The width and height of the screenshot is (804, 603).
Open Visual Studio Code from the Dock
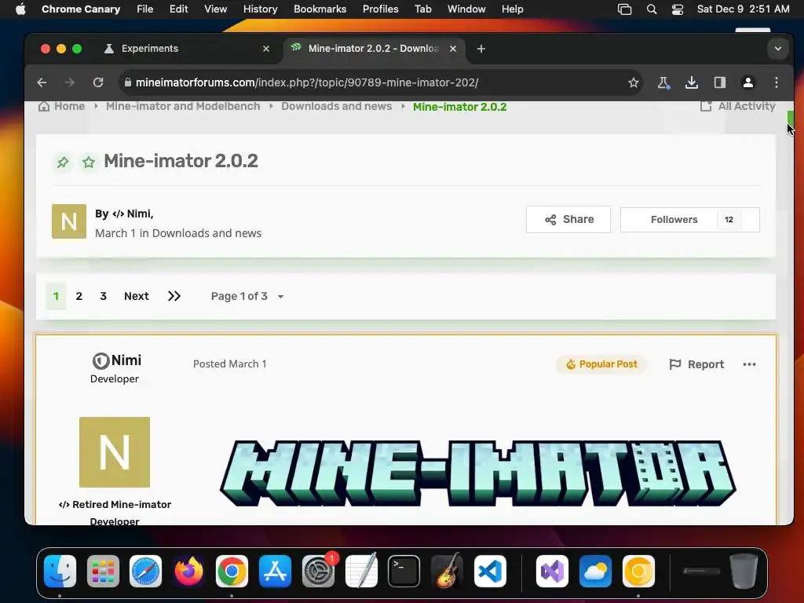point(490,571)
